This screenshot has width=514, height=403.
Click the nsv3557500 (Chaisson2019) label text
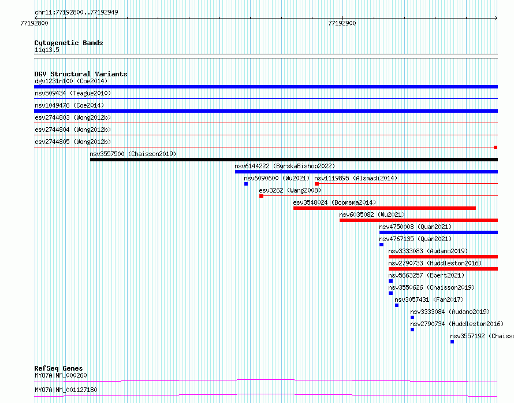coord(133,154)
